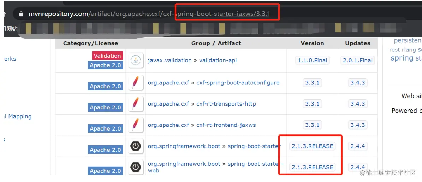Select update 2.4.4 for spring-boot-starter-web
The height and width of the screenshot is (182, 422).
point(358,167)
